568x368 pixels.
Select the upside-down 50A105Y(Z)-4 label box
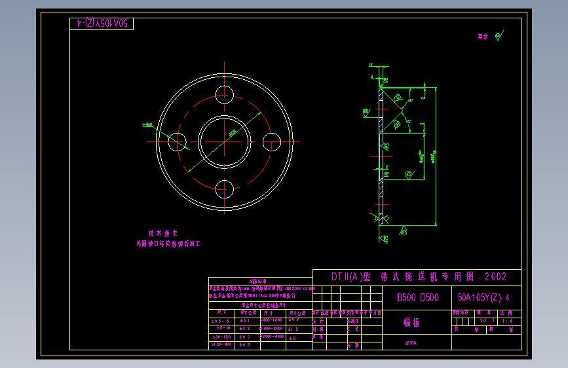tap(102, 24)
